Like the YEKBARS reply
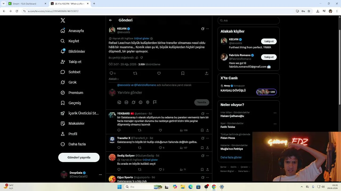 160,130
